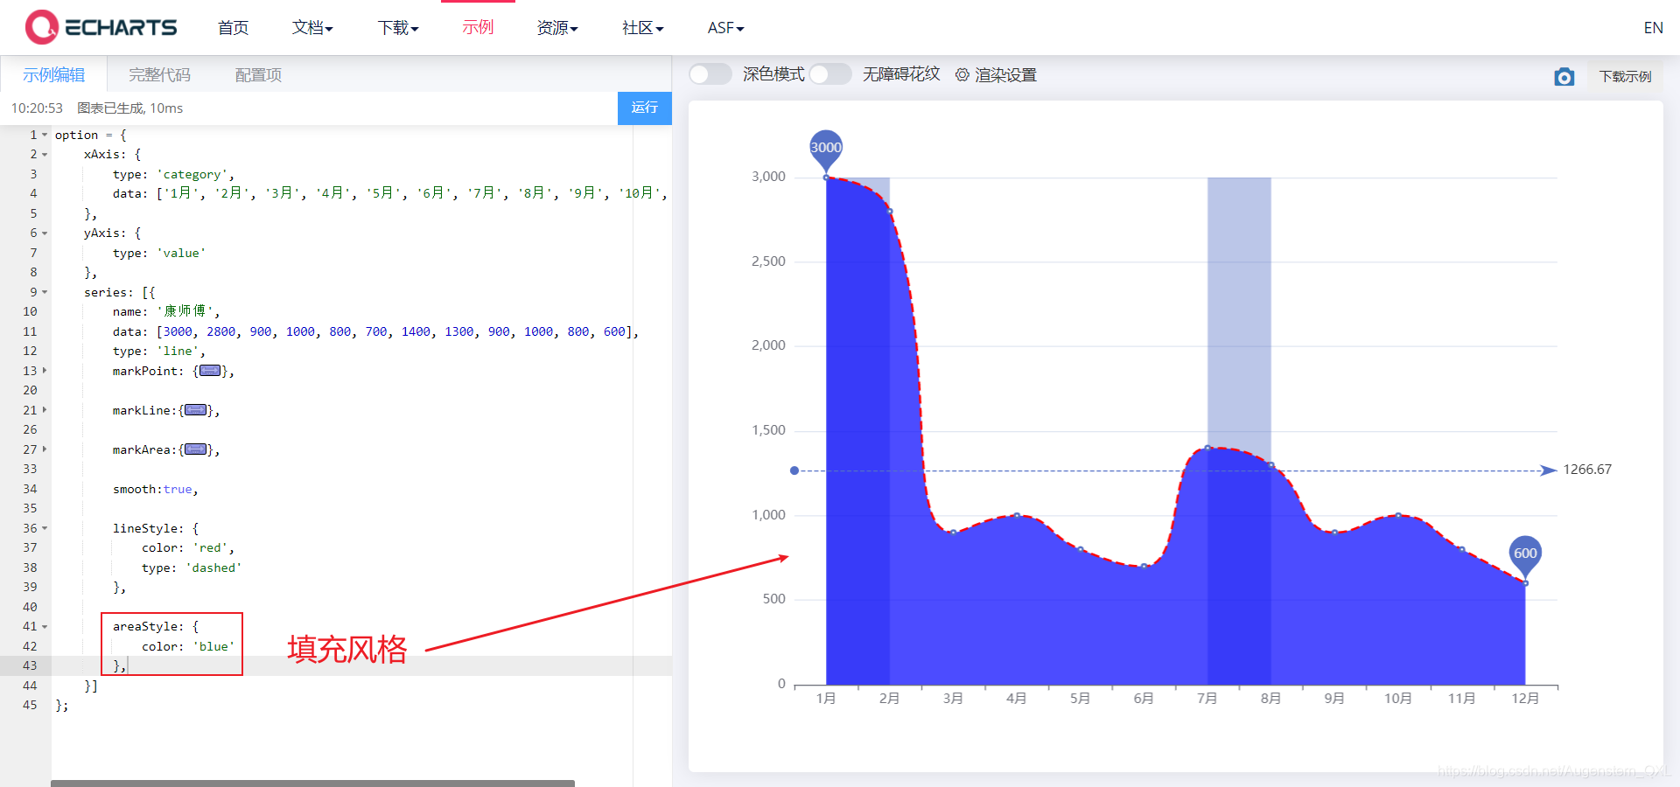Switch to the 配置项 tab
Viewport: 1680px width, 787px height.
(258, 75)
